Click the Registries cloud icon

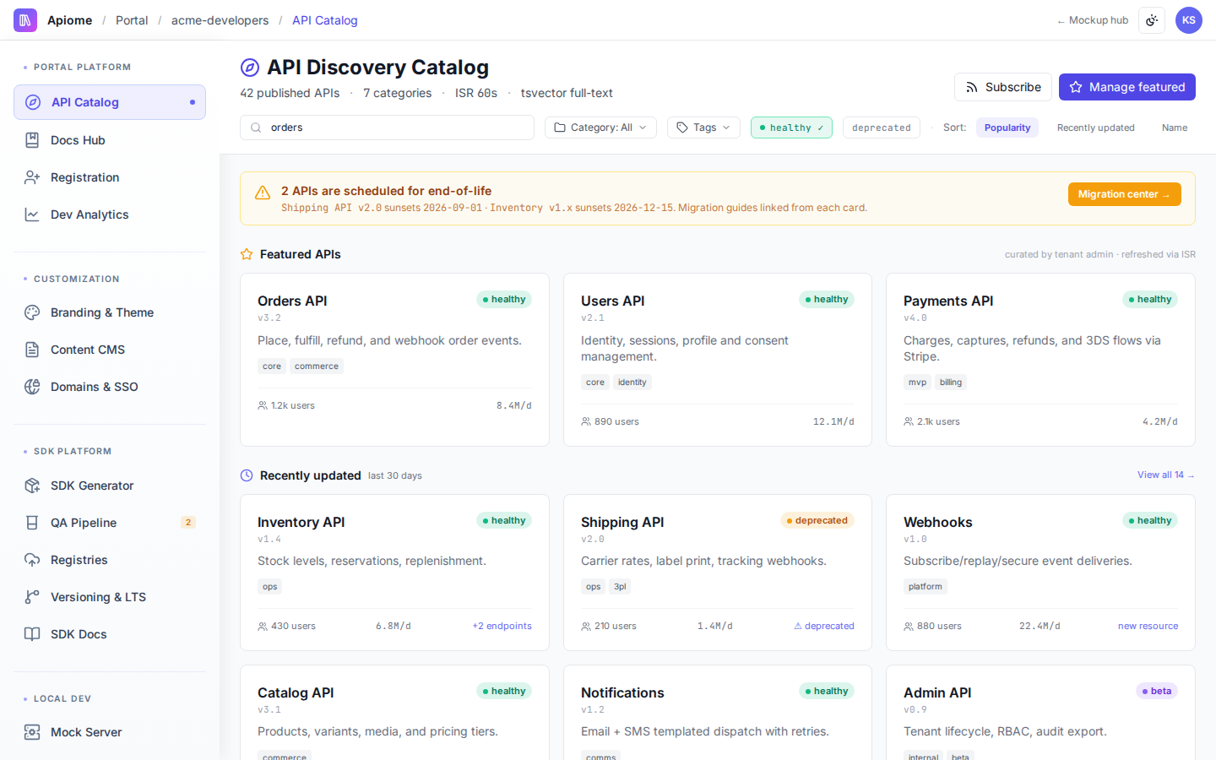coord(32,560)
